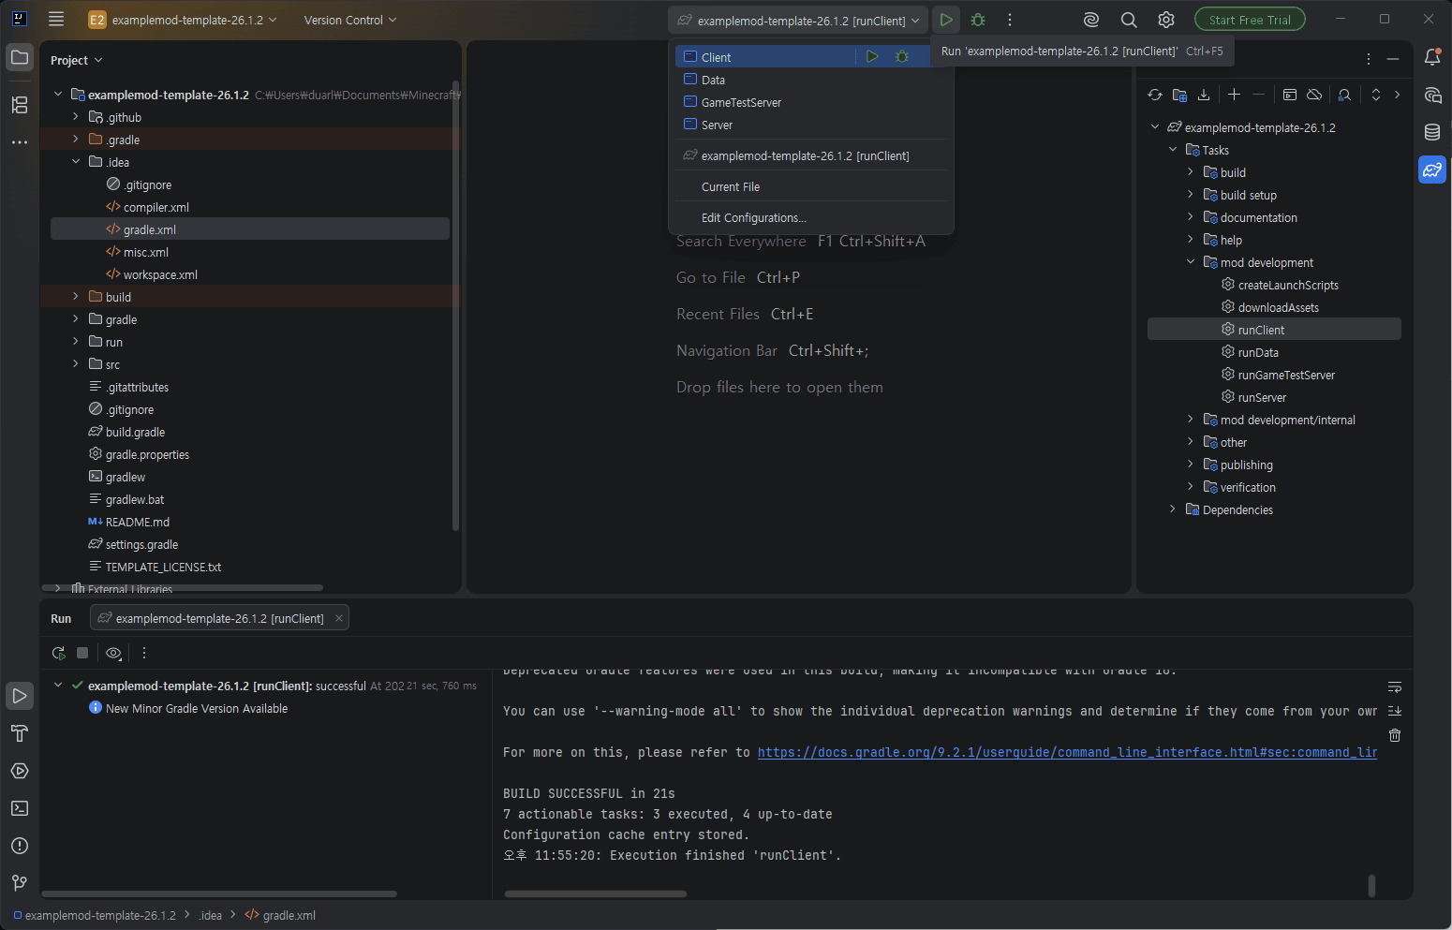Select the GameTestServer run configuration

tap(811, 102)
